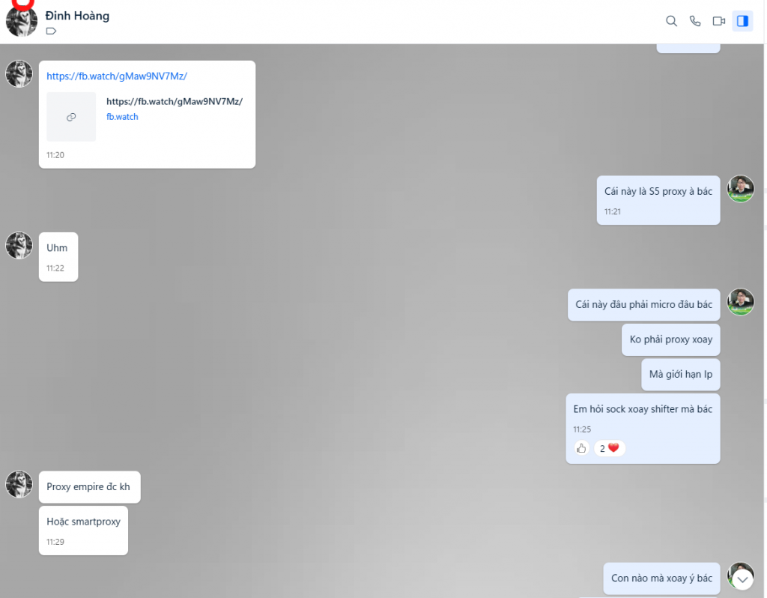Click the bold link title in preview card
767x598 pixels.
(x=175, y=101)
